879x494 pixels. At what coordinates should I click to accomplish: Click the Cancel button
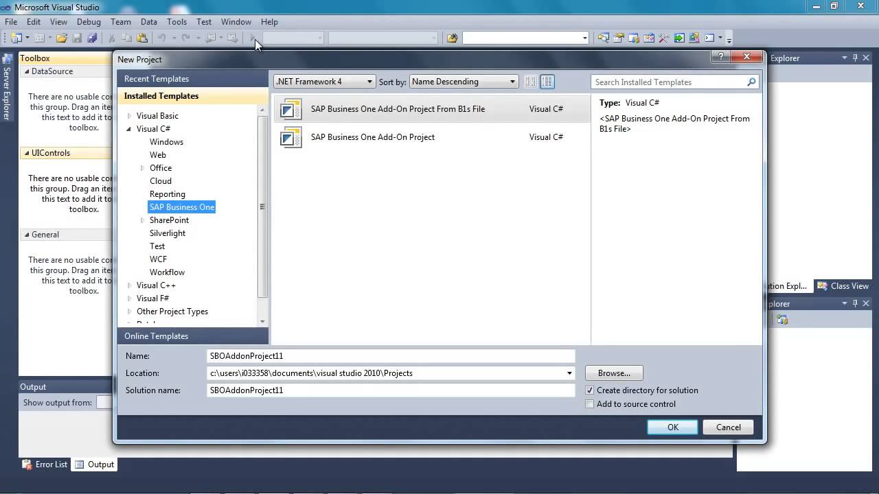coord(729,427)
